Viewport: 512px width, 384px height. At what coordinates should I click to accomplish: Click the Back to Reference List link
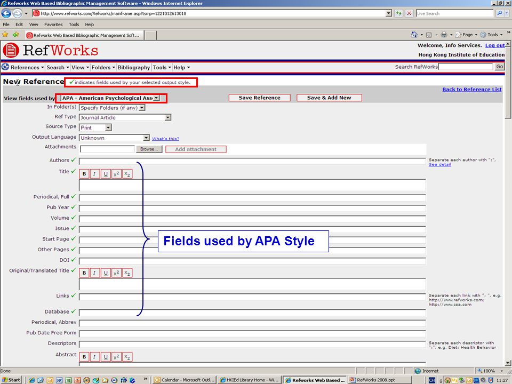point(472,90)
